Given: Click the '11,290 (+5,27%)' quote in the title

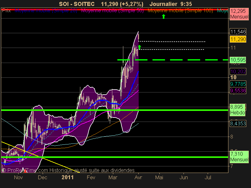Looking at the screenshot, I should pyautogui.click(x=122, y=4).
